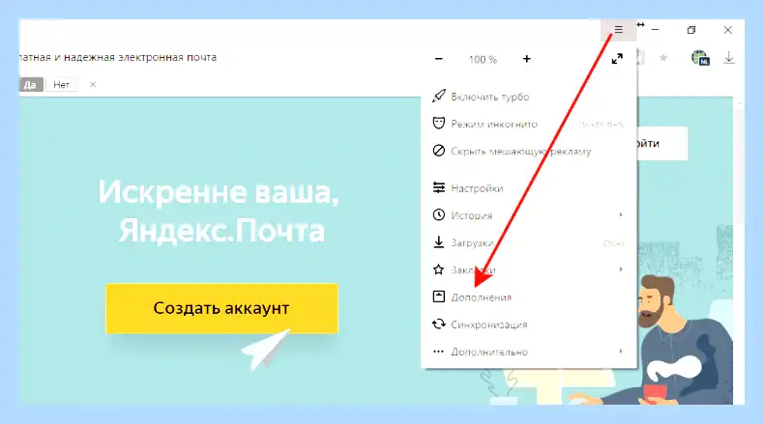Expand the Закладки submenu arrow

(621, 269)
